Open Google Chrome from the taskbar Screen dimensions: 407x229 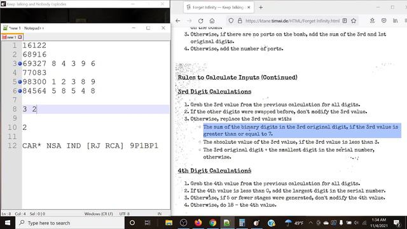[212, 223]
